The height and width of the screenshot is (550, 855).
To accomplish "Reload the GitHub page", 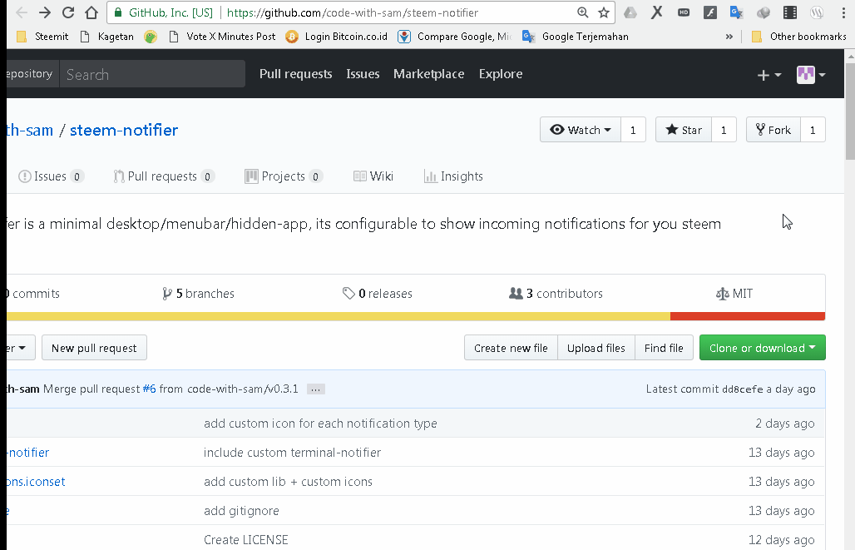I will [x=68, y=12].
